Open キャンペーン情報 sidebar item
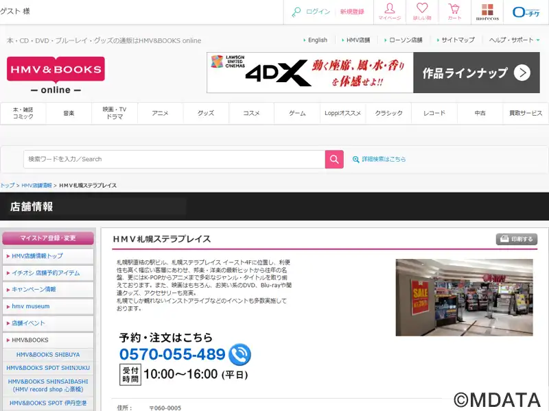The image size is (549, 411). 48,289
